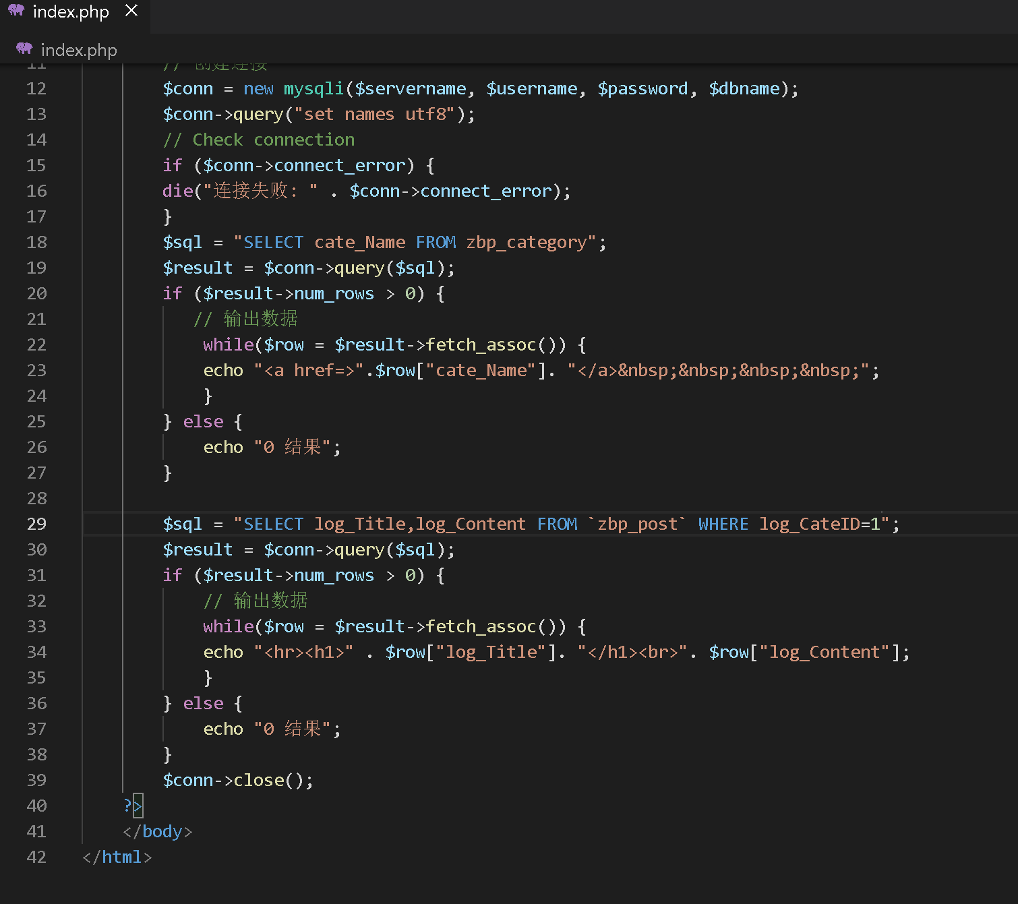Click line number 29 in the gutter
The image size is (1018, 904).
(36, 524)
